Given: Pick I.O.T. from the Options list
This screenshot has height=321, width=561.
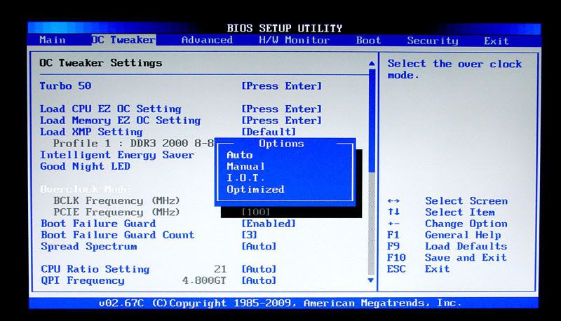Looking at the screenshot, I should tap(246, 178).
